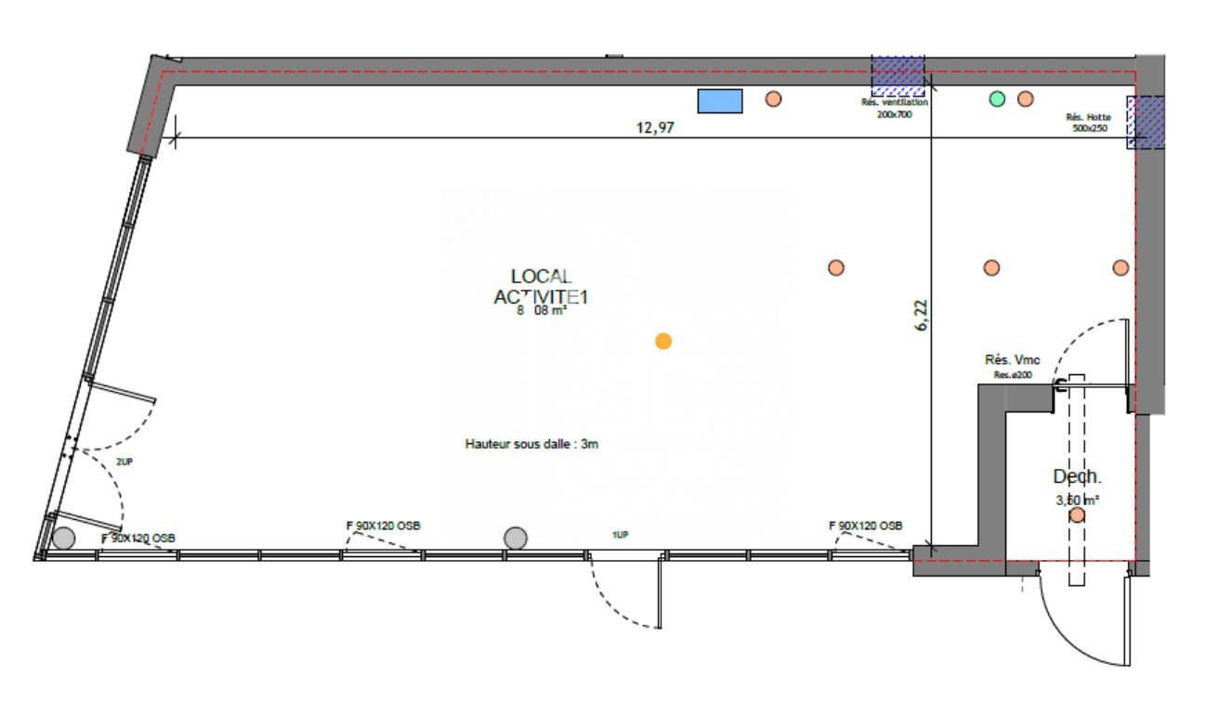Select the 1UP door label
This screenshot has width=1232, height=728.
(620, 535)
